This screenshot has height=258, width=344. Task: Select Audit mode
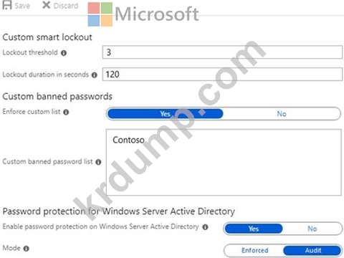pyautogui.click(x=312, y=250)
